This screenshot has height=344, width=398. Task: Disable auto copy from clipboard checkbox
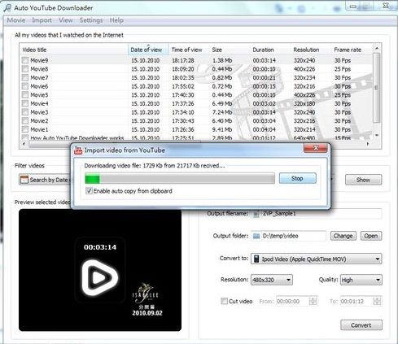89,191
